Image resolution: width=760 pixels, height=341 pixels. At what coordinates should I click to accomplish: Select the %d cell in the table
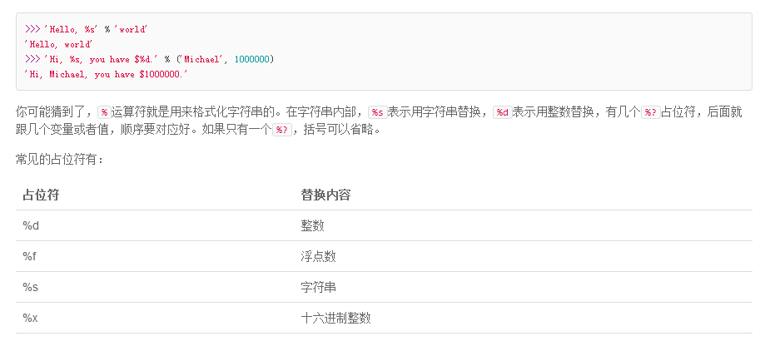point(31,225)
